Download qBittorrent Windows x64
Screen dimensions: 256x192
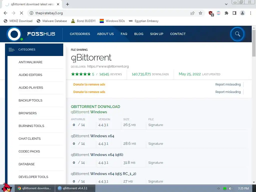point(92,136)
